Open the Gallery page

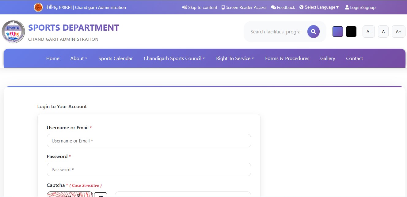tap(328, 58)
